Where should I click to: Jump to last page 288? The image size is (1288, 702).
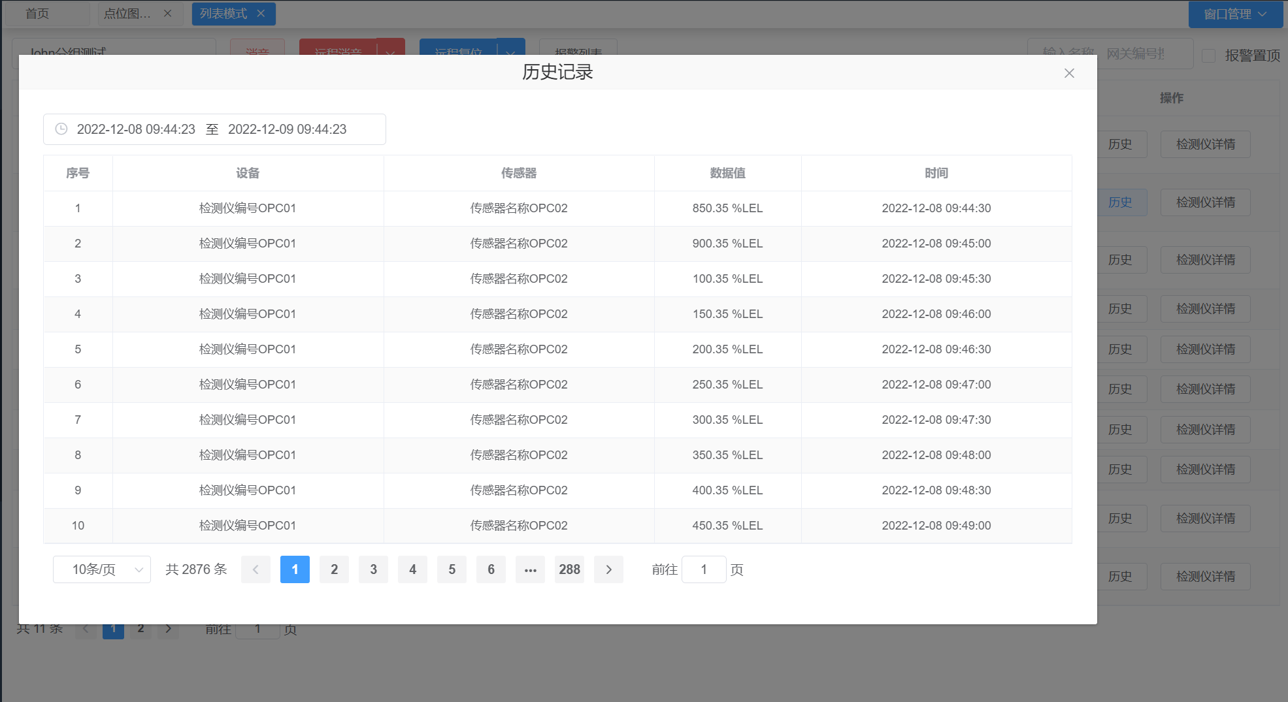pyautogui.click(x=569, y=569)
